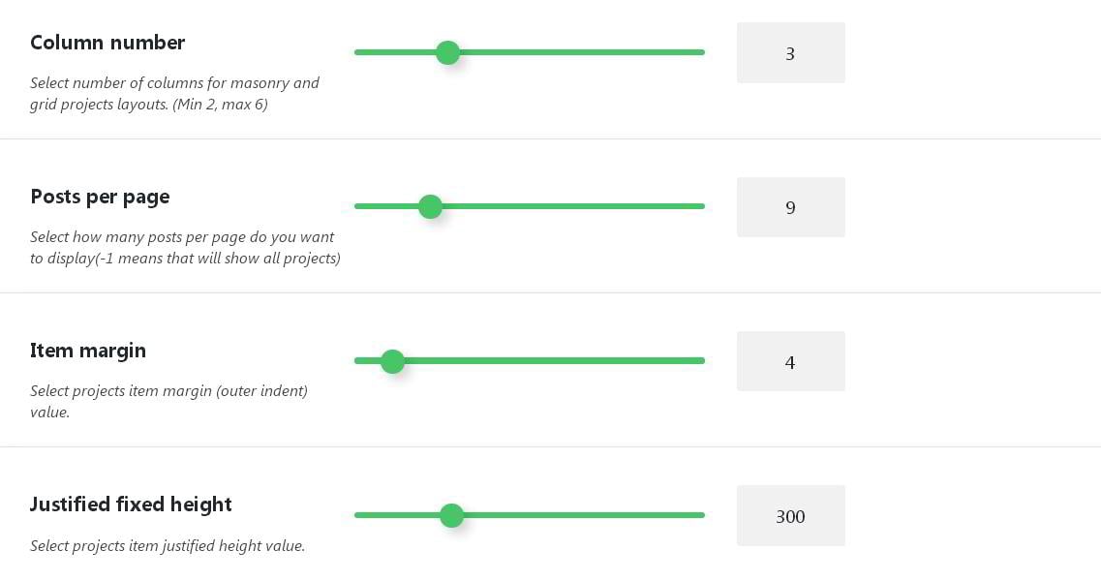This screenshot has width=1101, height=581.
Task: Focus the Column number field showing 3
Action: click(x=790, y=53)
